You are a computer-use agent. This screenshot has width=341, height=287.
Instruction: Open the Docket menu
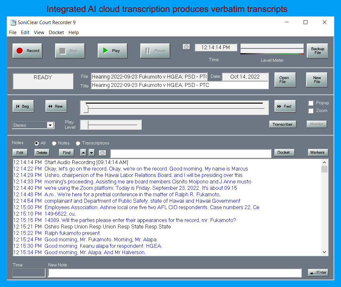(x=56, y=32)
